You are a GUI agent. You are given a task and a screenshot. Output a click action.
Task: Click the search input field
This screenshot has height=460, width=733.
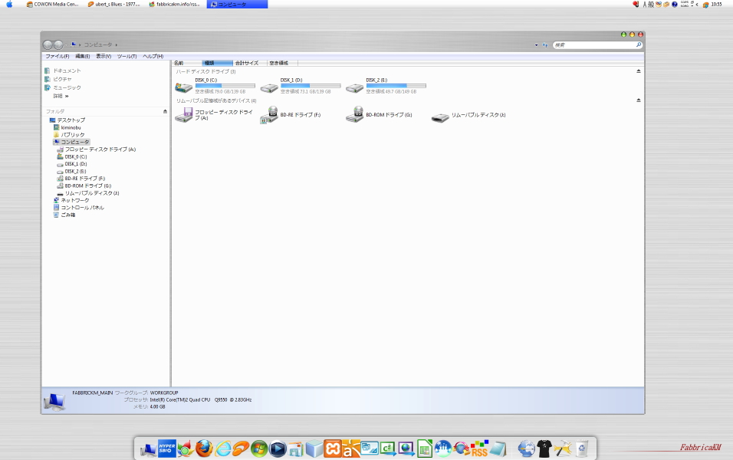pos(594,45)
